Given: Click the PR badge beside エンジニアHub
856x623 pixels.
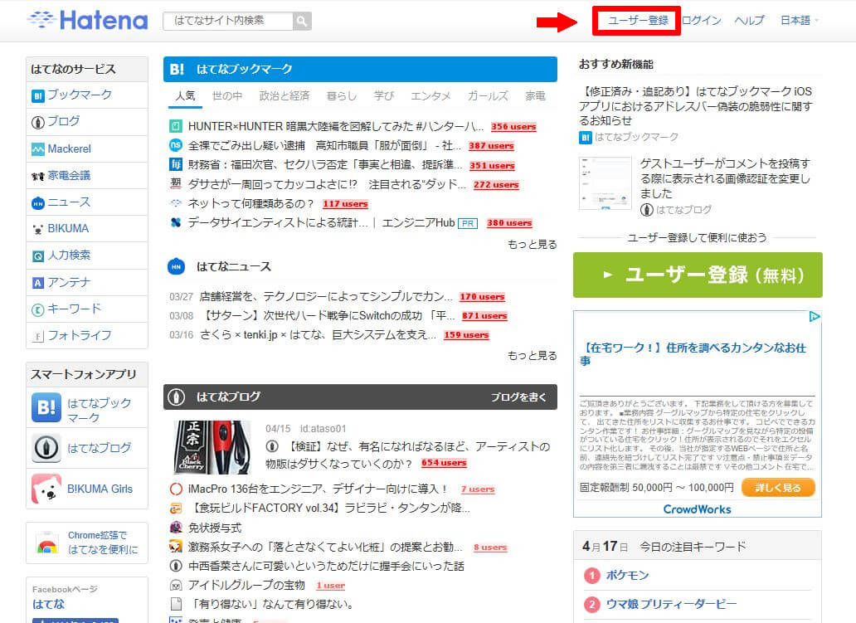Looking at the screenshot, I should tap(468, 223).
